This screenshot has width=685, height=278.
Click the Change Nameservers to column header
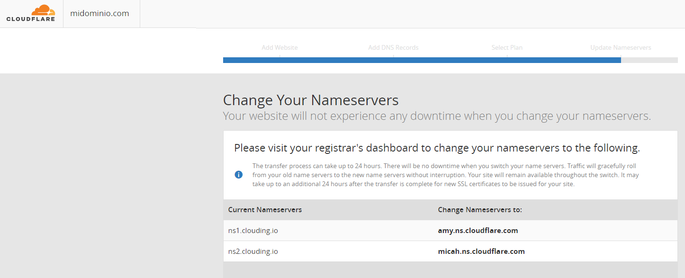[480, 209]
